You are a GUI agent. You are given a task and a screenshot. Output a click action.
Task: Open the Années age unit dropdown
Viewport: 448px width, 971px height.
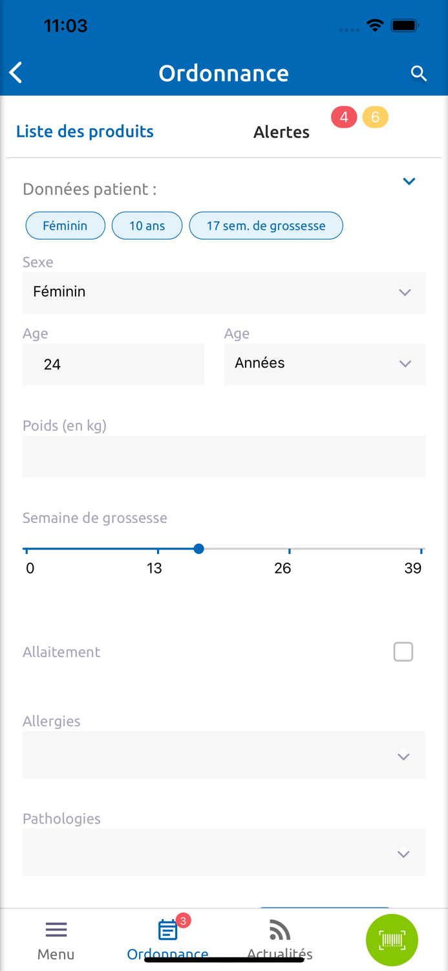tap(324, 364)
